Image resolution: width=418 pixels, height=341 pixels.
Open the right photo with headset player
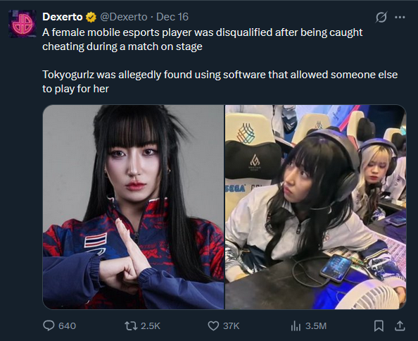(x=316, y=207)
